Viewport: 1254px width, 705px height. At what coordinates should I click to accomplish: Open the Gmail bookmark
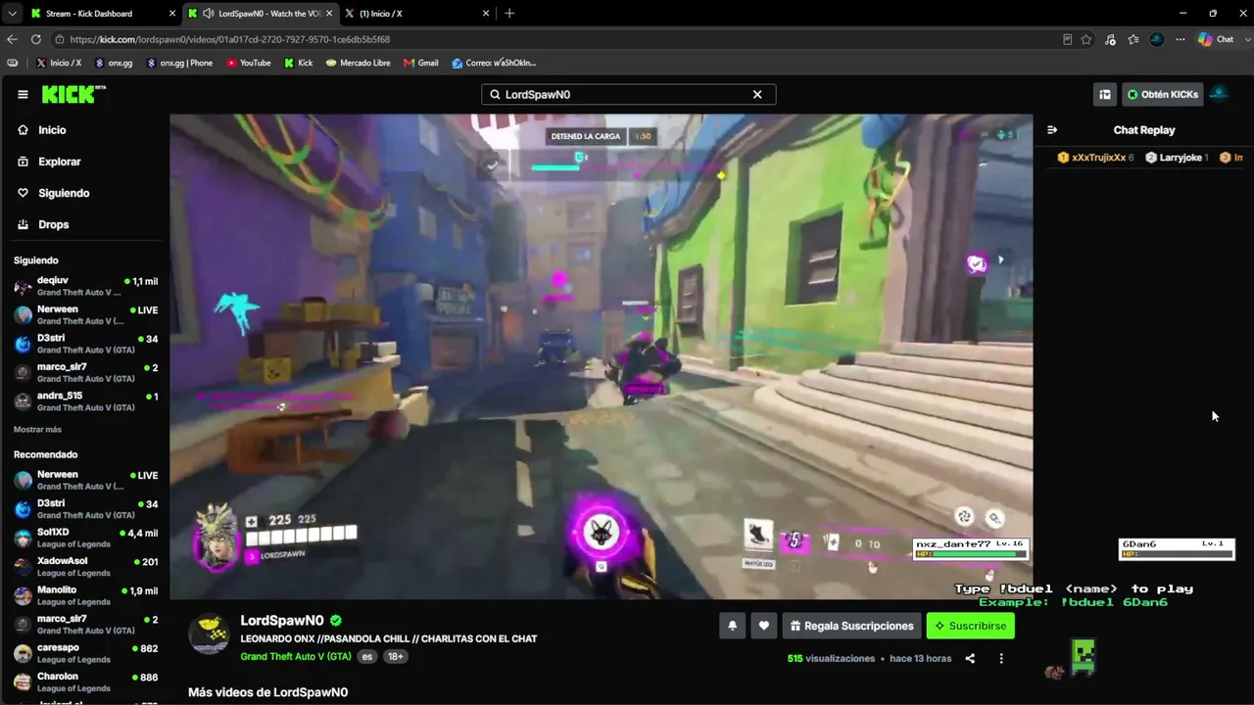point(421,63)
